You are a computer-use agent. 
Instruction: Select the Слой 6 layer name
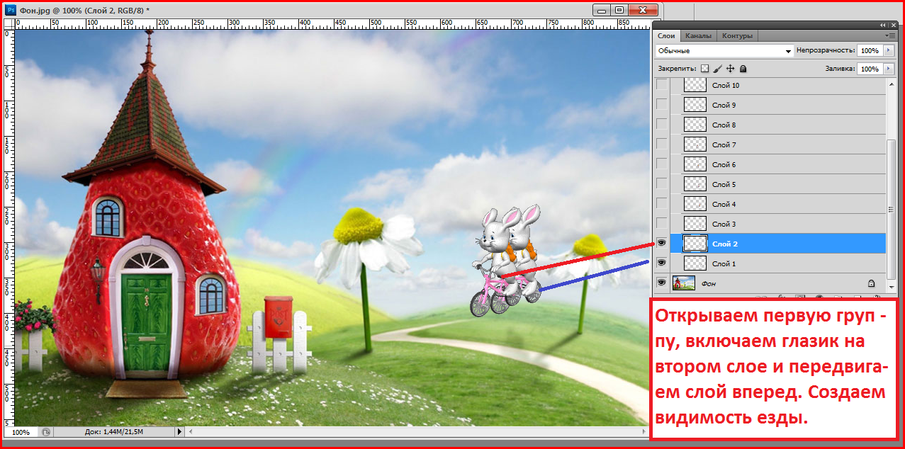[x=724, y=164]
